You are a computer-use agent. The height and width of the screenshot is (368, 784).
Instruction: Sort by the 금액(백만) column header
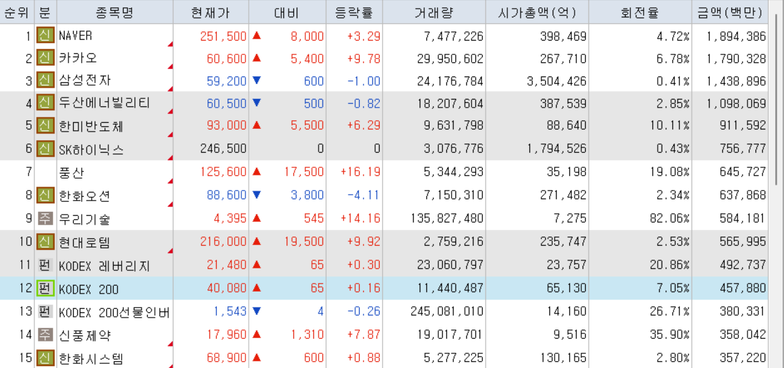click(730, 13)
